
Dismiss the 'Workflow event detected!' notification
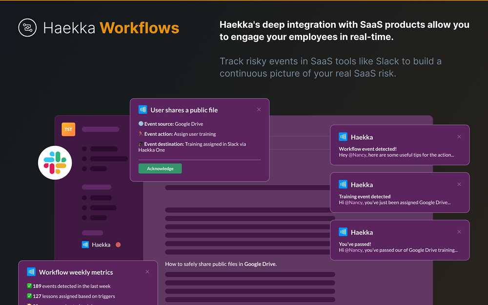(459, 137)
